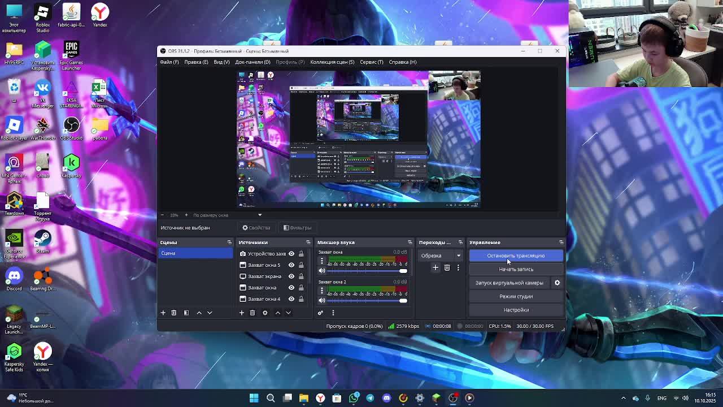This screenshot has width=723, height=407.
Task: Open Discord desktop icon
Action: point(14,279)
